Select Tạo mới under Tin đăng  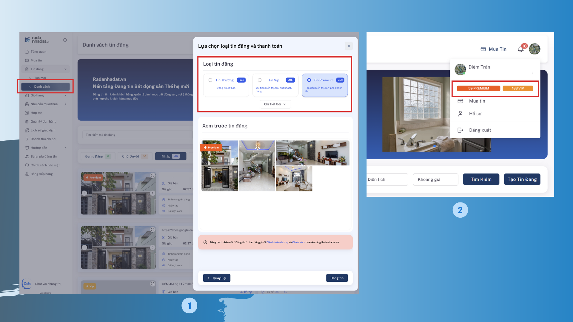point(40,78)
